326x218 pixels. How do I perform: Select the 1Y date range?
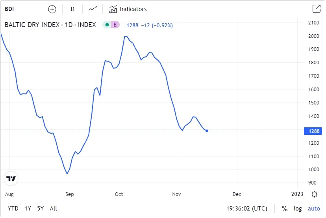coord(28,209)
